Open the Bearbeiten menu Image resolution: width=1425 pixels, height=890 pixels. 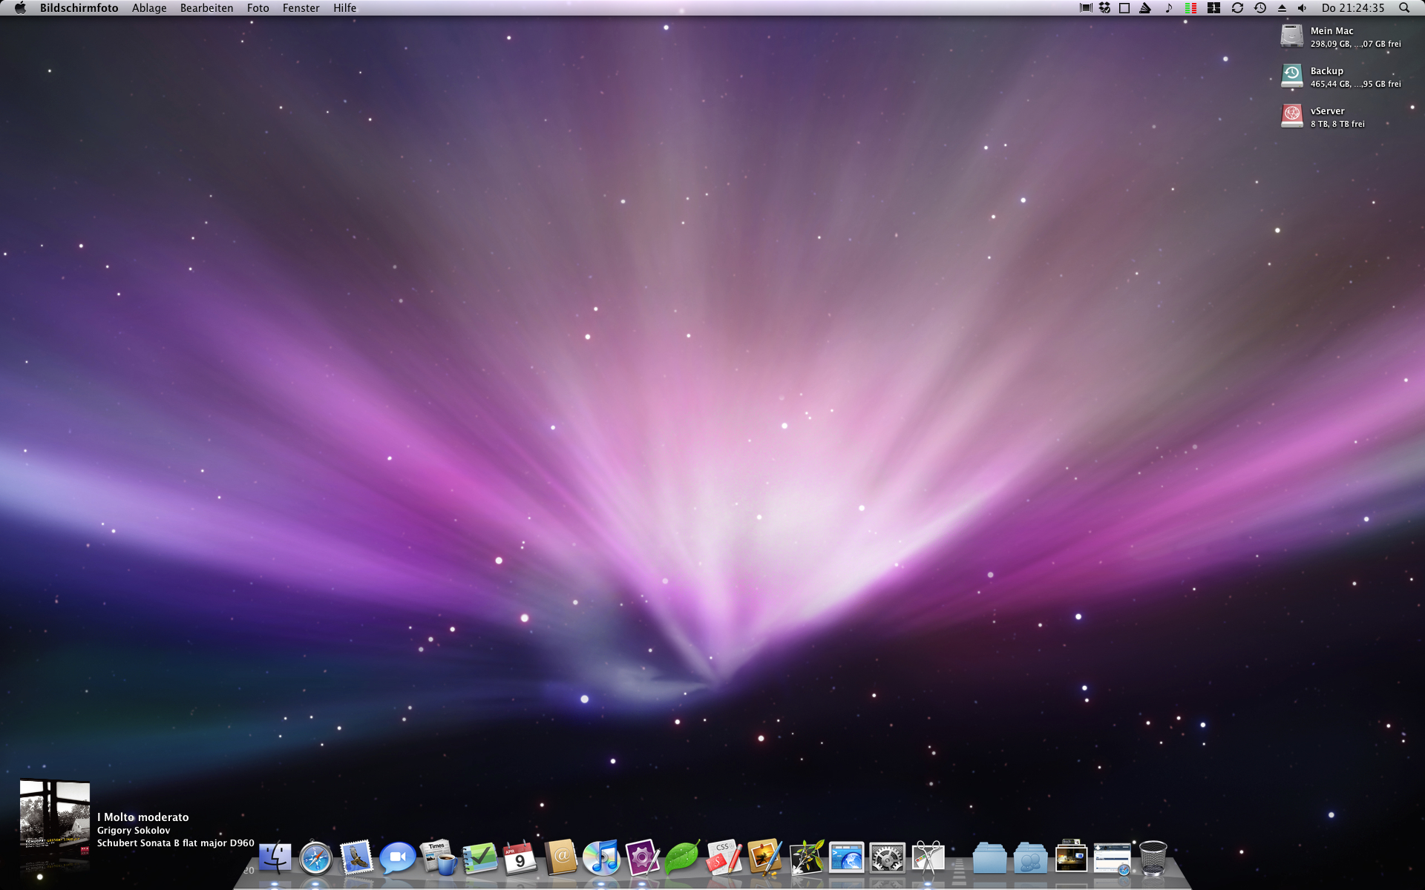[206, 8]
